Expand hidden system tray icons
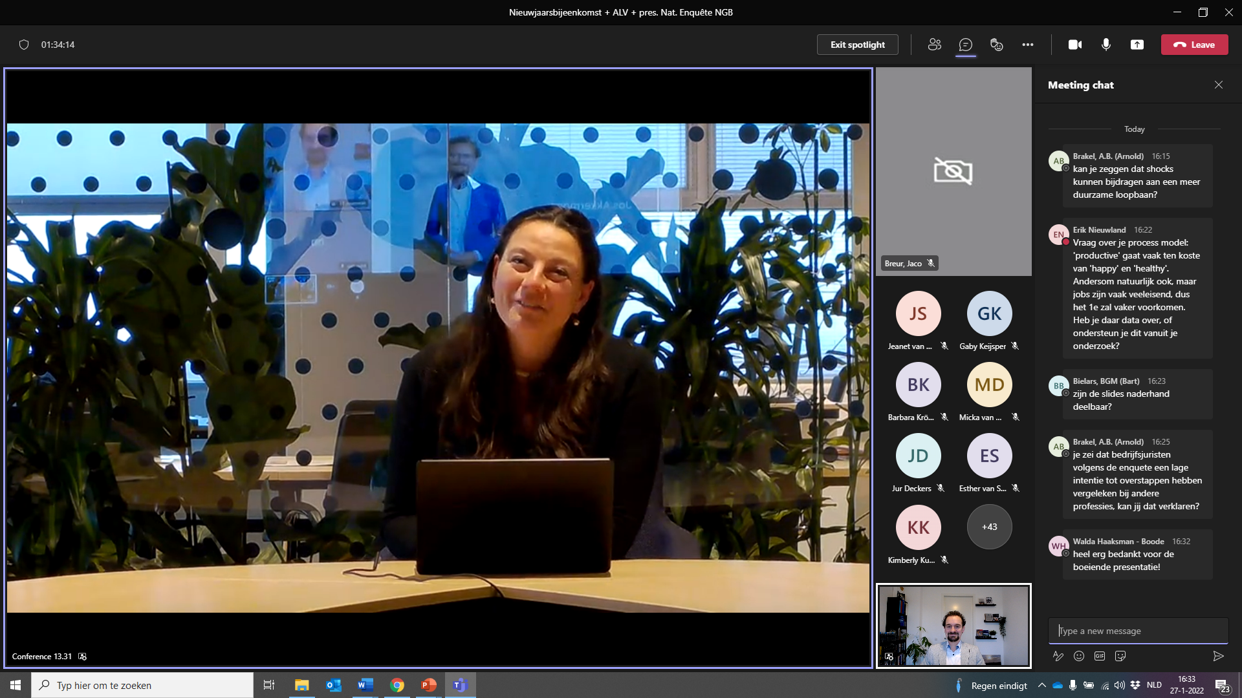1242x698 pixels. [1041, 685]
